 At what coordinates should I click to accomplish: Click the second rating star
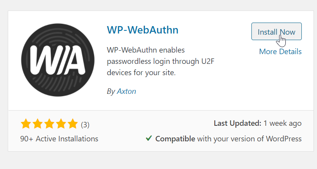coord(38,125)
